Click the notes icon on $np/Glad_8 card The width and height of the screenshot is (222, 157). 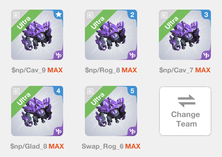[16, 91]
